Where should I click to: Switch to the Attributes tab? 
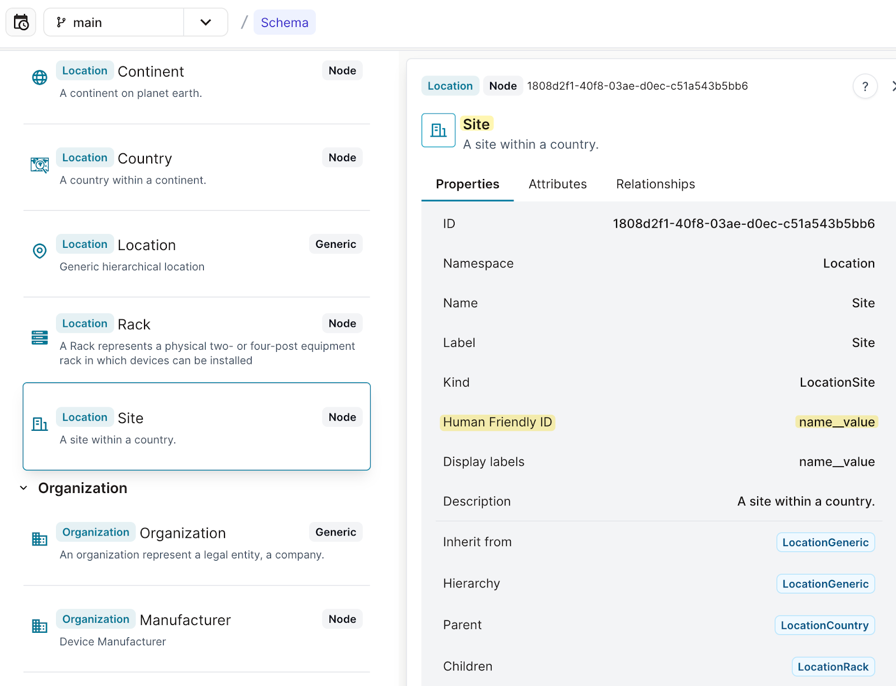pyautogui.click(x=558, y=184)
